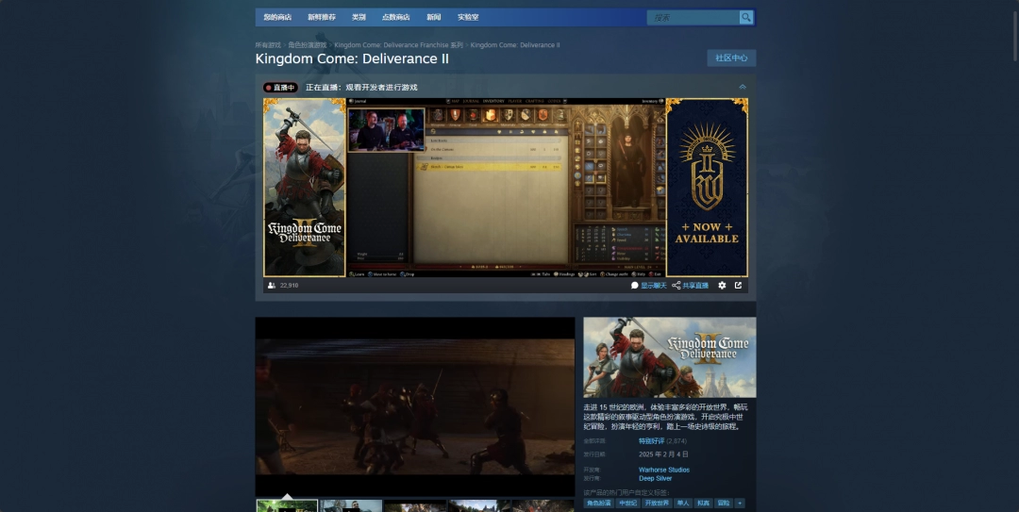Image resolution: width=1019 pixels, height=512 pixels.
Task: Open the 您的商店 store menu
Action: pyautogui.click(x=277, y=17)
